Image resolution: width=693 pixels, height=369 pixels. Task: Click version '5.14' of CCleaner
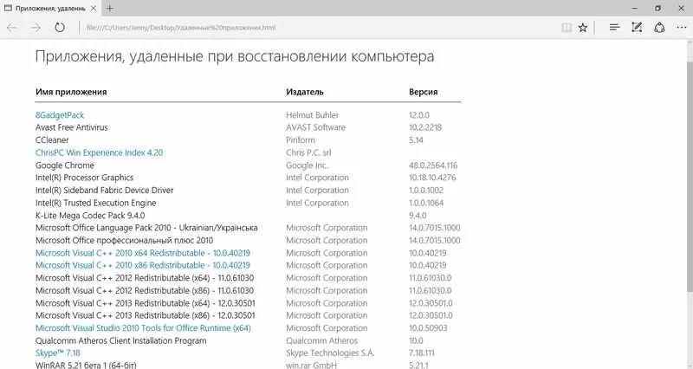(416, 140)
